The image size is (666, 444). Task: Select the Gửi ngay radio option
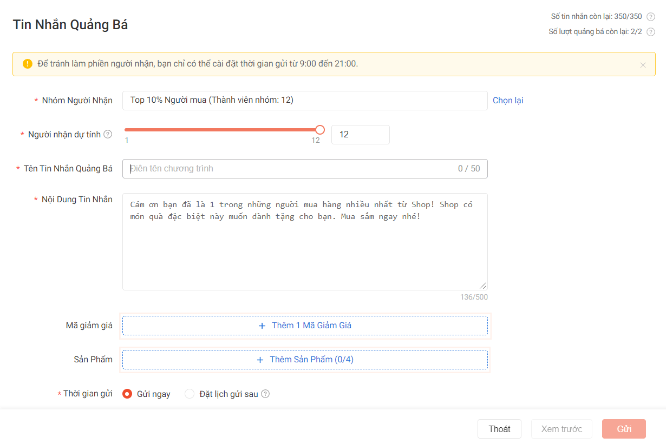[128, 394]
